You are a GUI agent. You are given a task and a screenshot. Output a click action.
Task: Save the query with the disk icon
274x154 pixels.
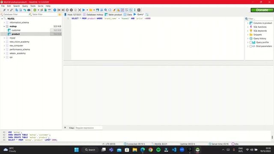coord(97,10)
